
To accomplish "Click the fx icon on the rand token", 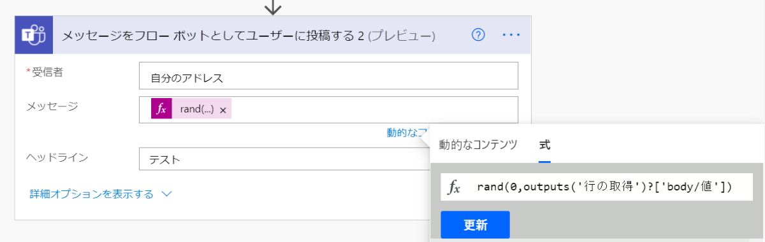I will click(x=161, y=109).
